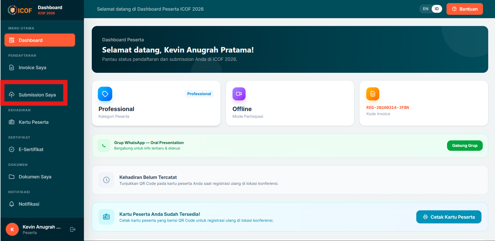Click the purple video camera icon
Screen dimensions: 495x241
click(239, 94)
